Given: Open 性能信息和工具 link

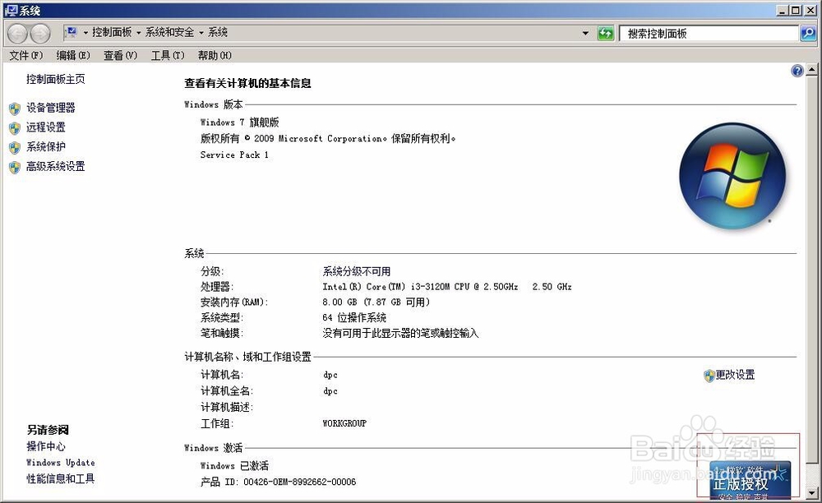Looking at the screenshot, I should coord(60,478).
